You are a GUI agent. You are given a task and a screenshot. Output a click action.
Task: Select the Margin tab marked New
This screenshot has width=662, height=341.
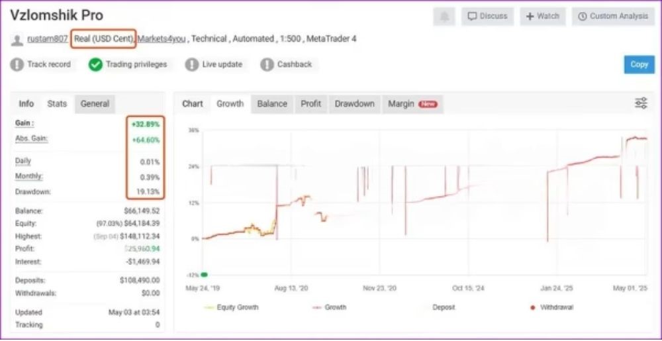click(x=412, y=104)
